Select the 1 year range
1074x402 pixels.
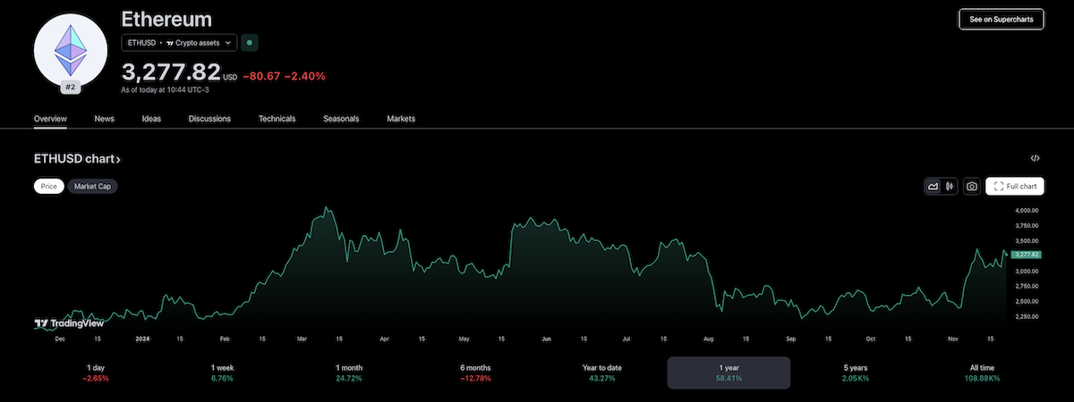click(x=729, y=373)
